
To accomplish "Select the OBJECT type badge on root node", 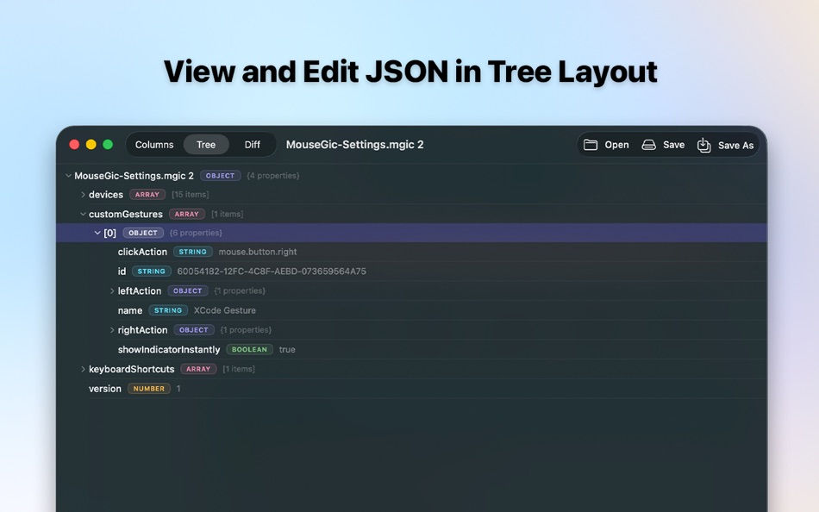I will click(220, 175).
